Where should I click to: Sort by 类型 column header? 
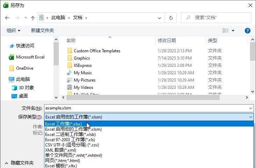click(x=213, y=40)
